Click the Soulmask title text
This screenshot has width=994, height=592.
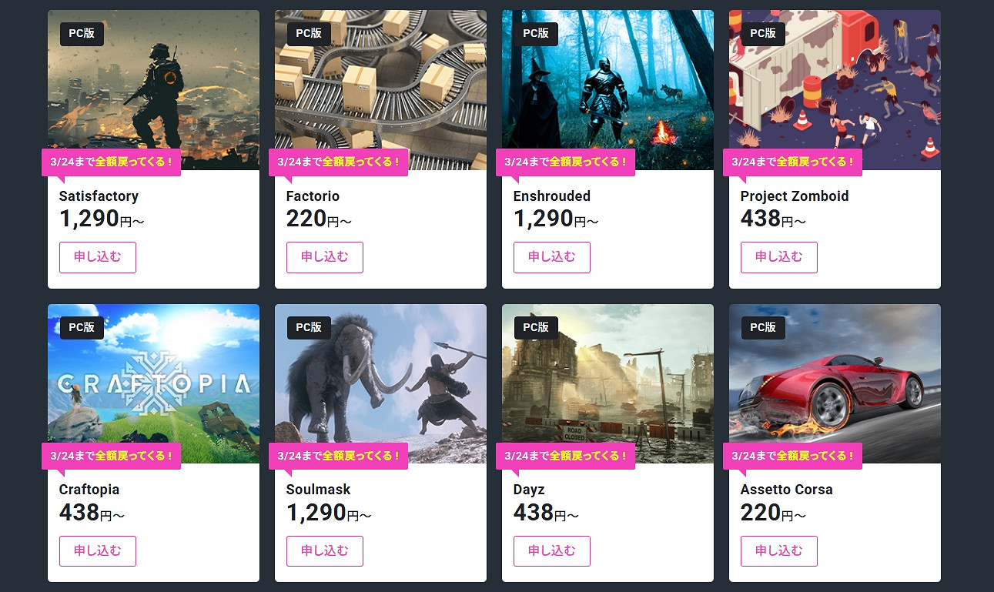click(x=318, y=490)
